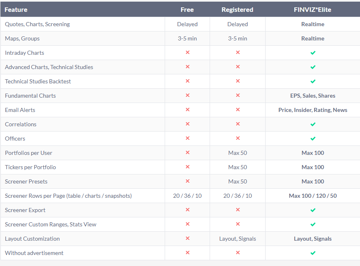Click the green checkmark for Correlations
Screen dimensions: 360x266
click(x=313, y=124)
